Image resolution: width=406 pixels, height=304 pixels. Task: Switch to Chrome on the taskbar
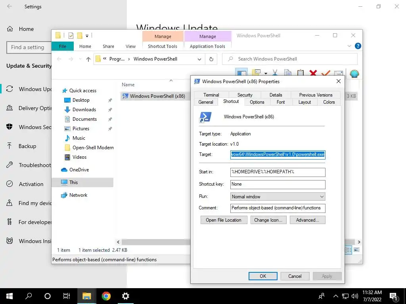click(106, 296)
